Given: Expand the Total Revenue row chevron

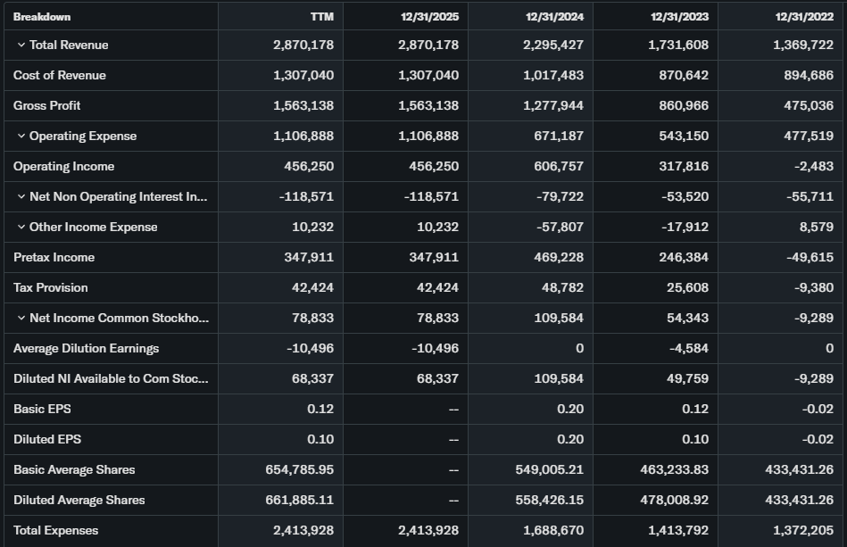Looking at the screenshot, I should tap(21, 46).
